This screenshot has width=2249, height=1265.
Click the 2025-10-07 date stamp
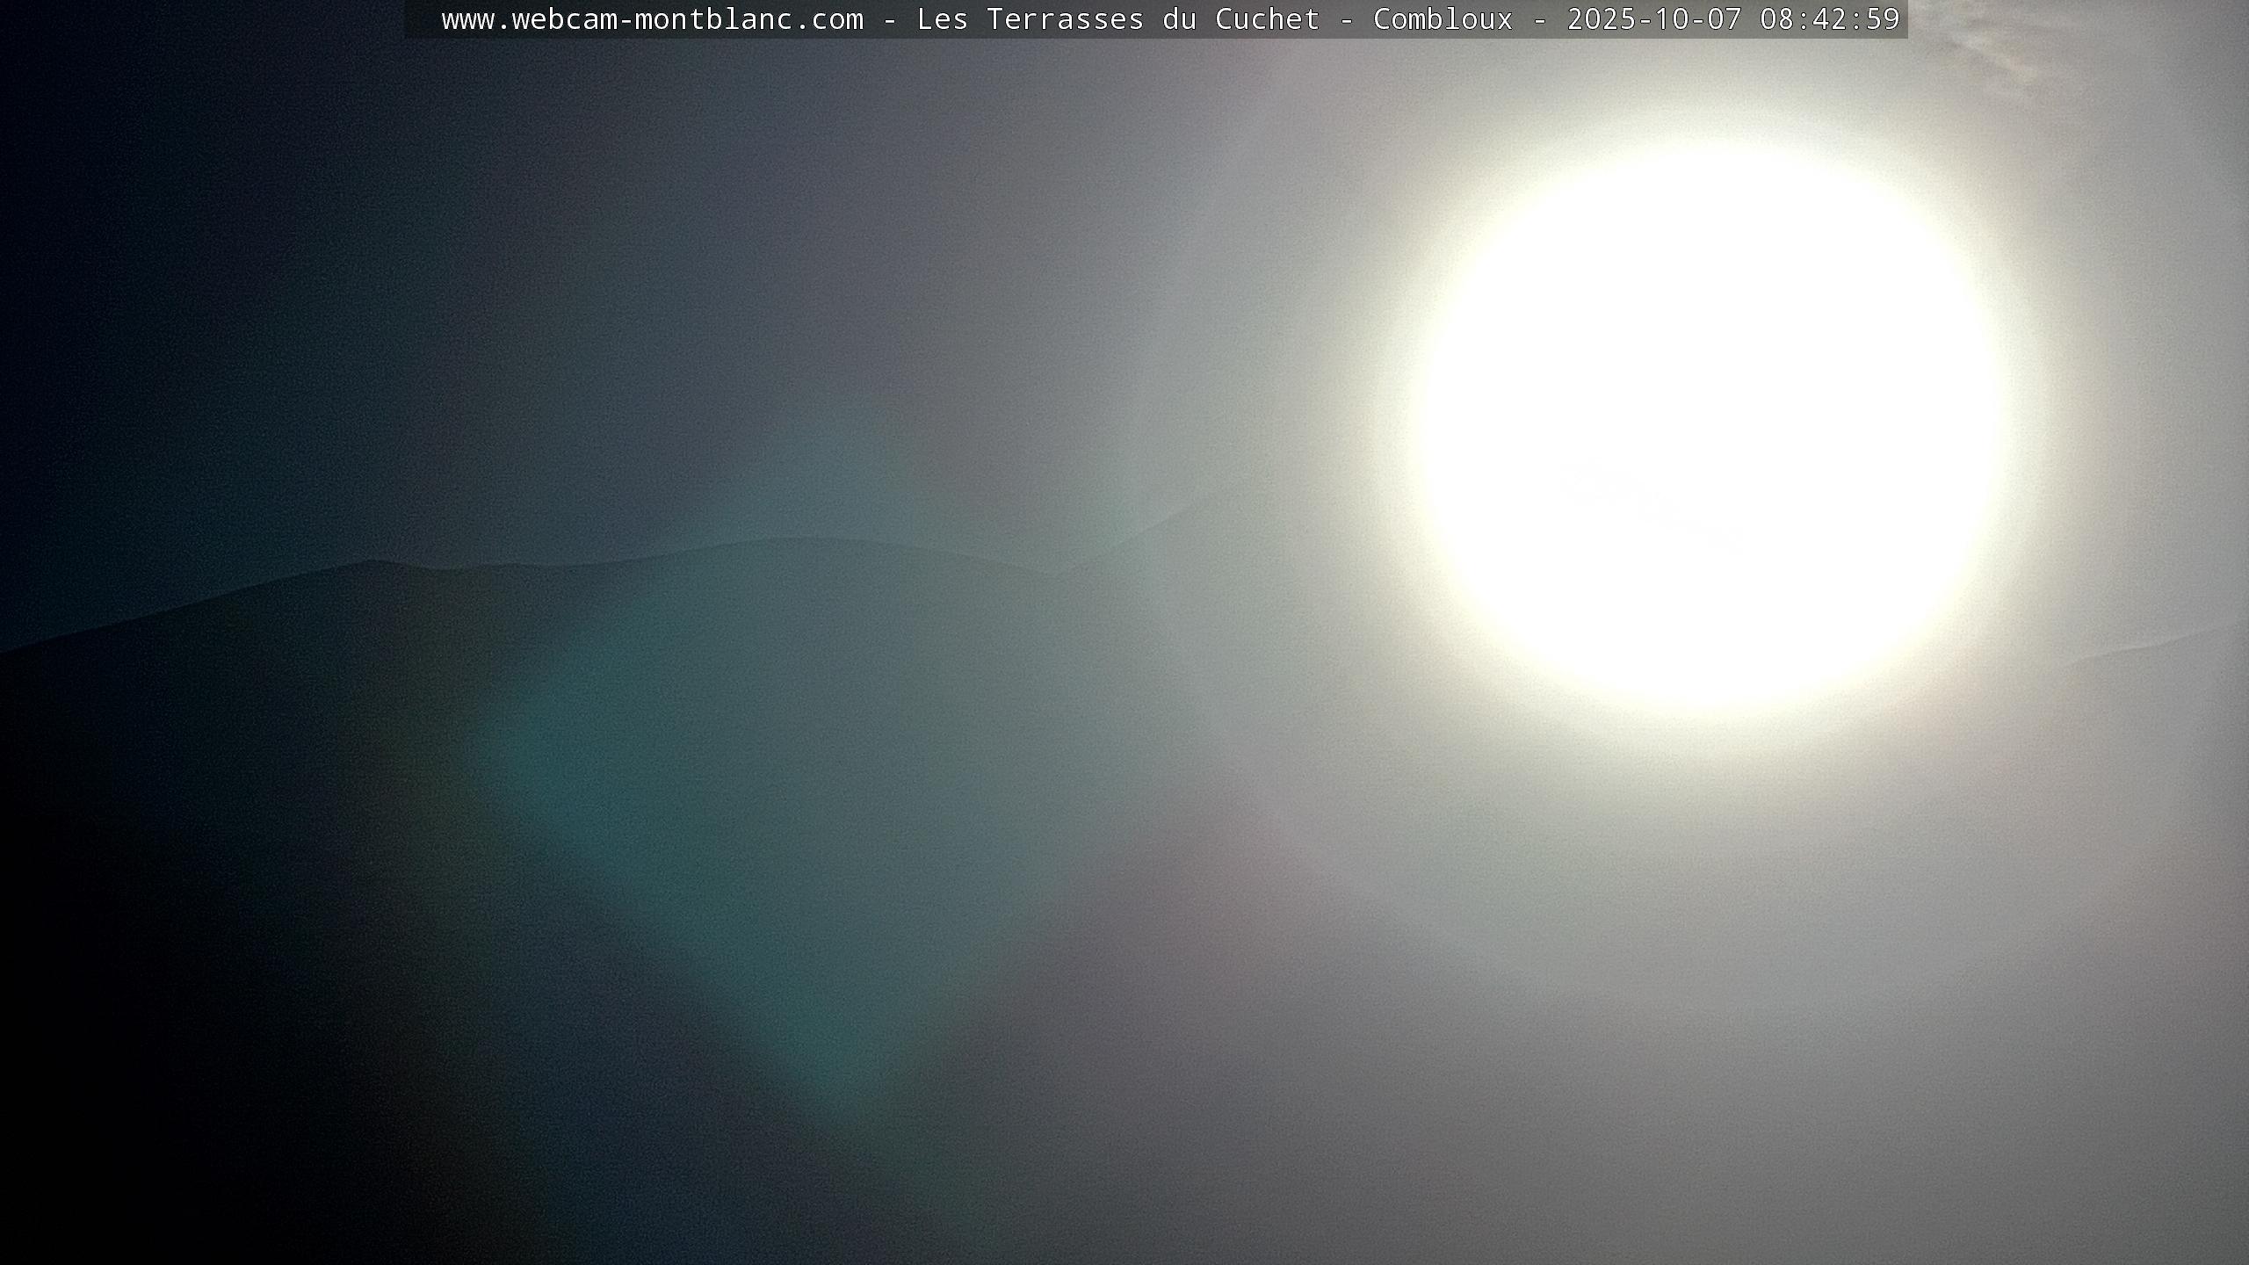[1654, 19]
